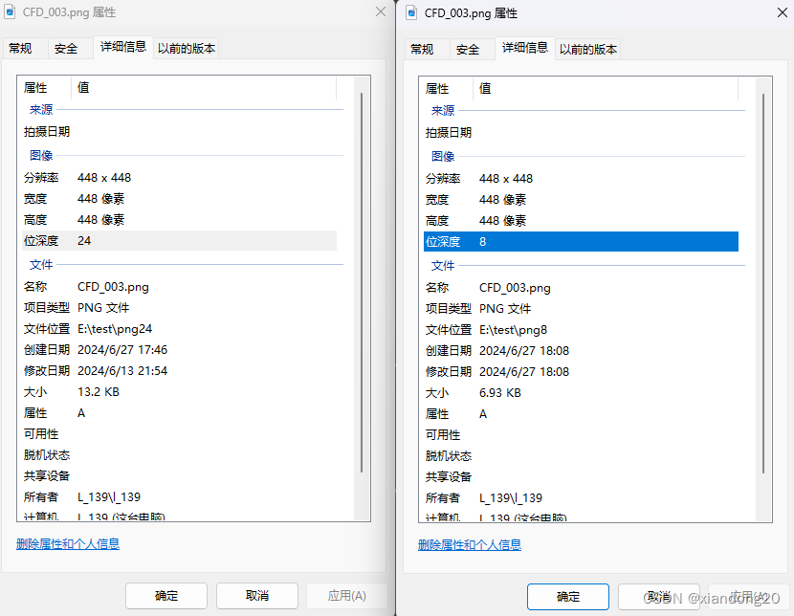Image resolution: width=794 pixels, height=616 pixels.
Task: Confirm with 确定 button in right window
Action: [568, 597]
